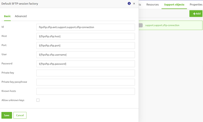Click the Private key passphrase label
203x122 pixels.
click(x=14, y=82)
